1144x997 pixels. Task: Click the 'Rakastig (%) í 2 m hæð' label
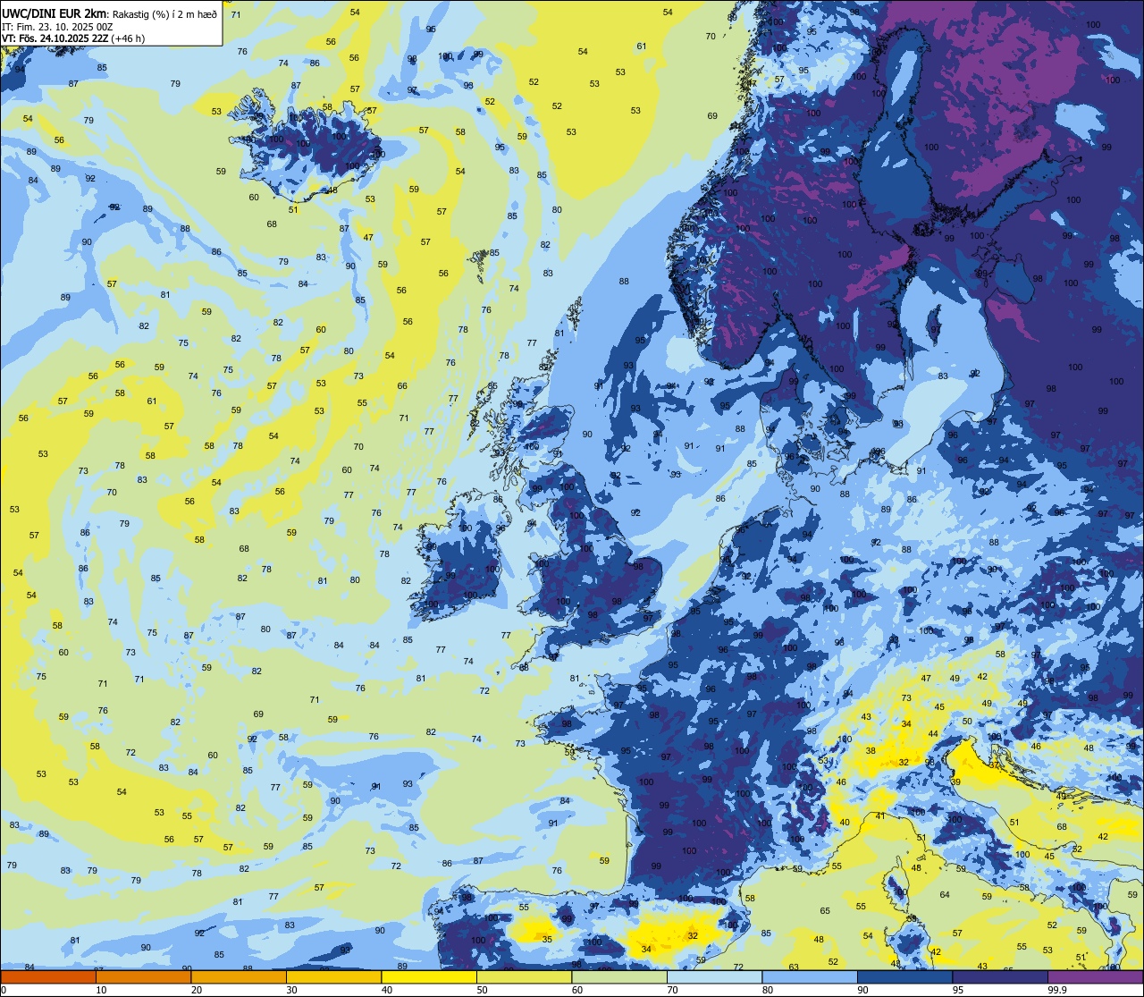pos(164,13)
